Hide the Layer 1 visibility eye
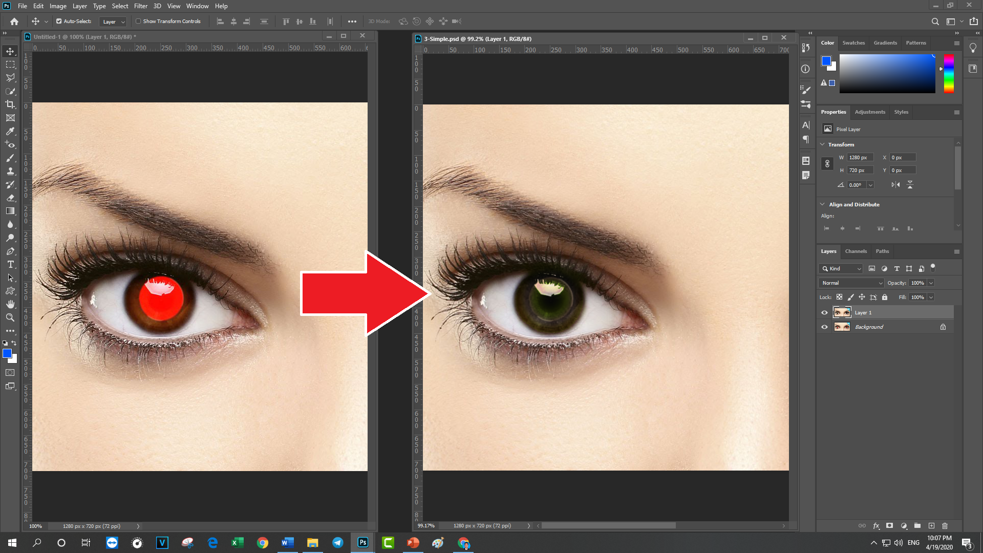Image resolution: width=983 pixels, height=553 pixels. (x=824, y=312)
